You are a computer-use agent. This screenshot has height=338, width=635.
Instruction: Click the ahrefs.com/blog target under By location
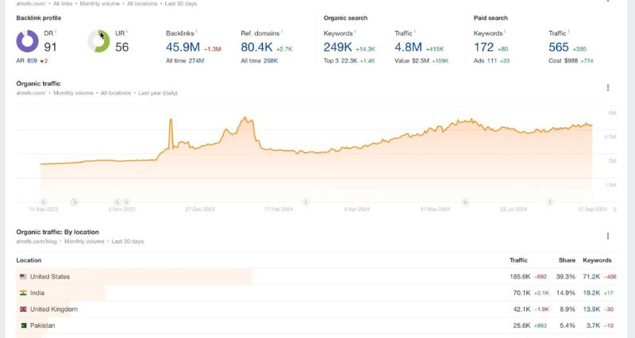point(37,241)
